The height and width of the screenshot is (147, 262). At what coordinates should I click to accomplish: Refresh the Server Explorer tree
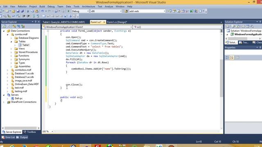pyautogui.click(x=4, y=26)
